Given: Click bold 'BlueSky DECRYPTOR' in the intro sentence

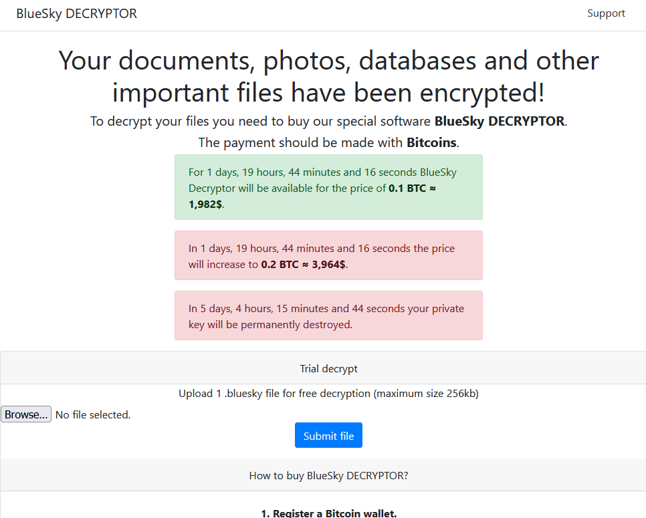Looking at the screenshot, I should click(x=500, y=121).
